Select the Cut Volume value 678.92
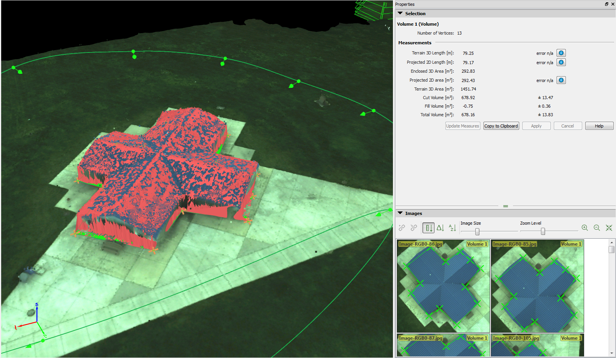Image resolution: width=616 pixels, height=358 pixels. click(x=468, y=98)
